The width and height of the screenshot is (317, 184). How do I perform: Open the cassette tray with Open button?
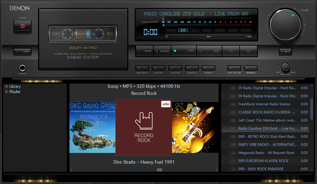(x=22, y=51)
